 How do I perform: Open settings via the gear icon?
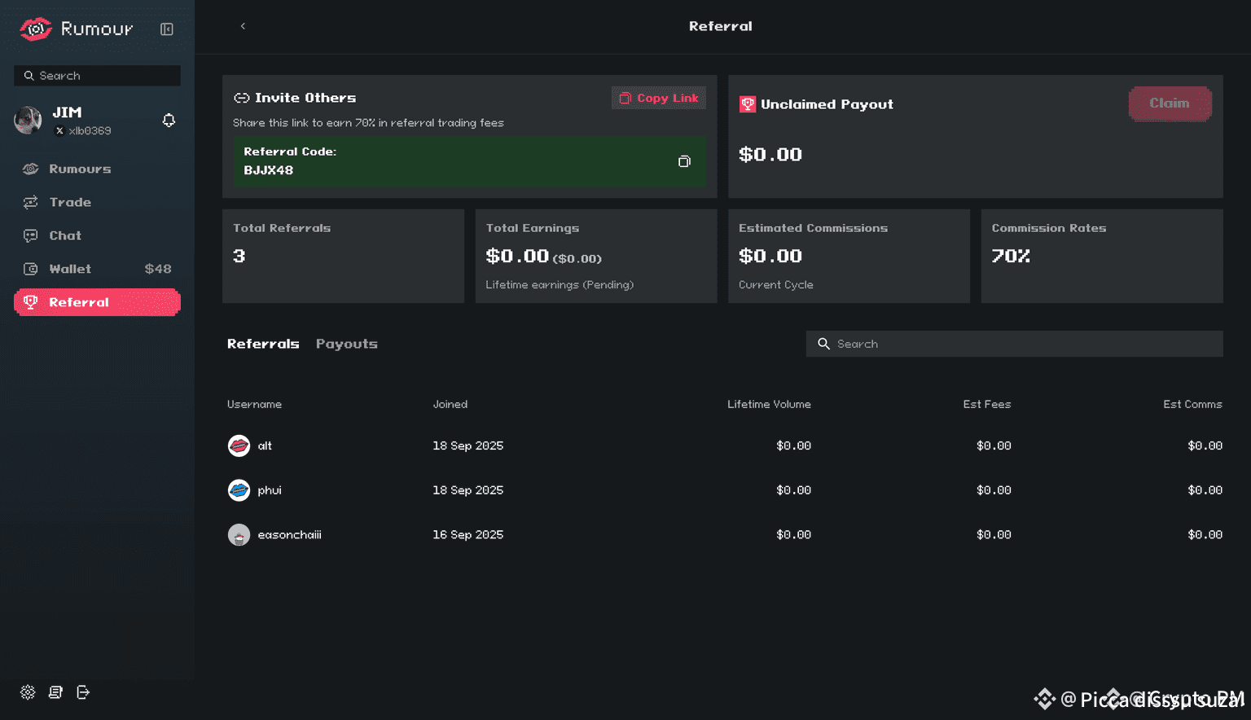[28, 692]
